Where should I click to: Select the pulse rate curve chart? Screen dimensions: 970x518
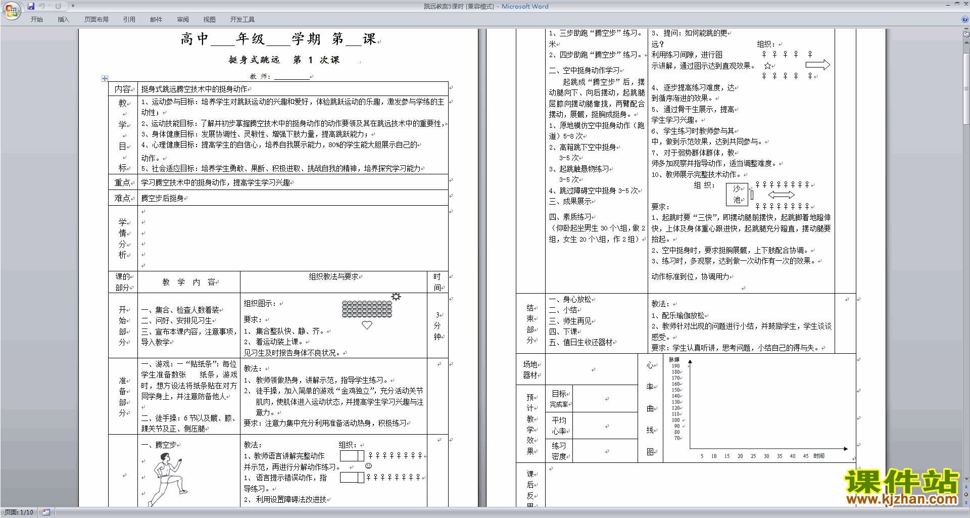click(x=759, y=408)
